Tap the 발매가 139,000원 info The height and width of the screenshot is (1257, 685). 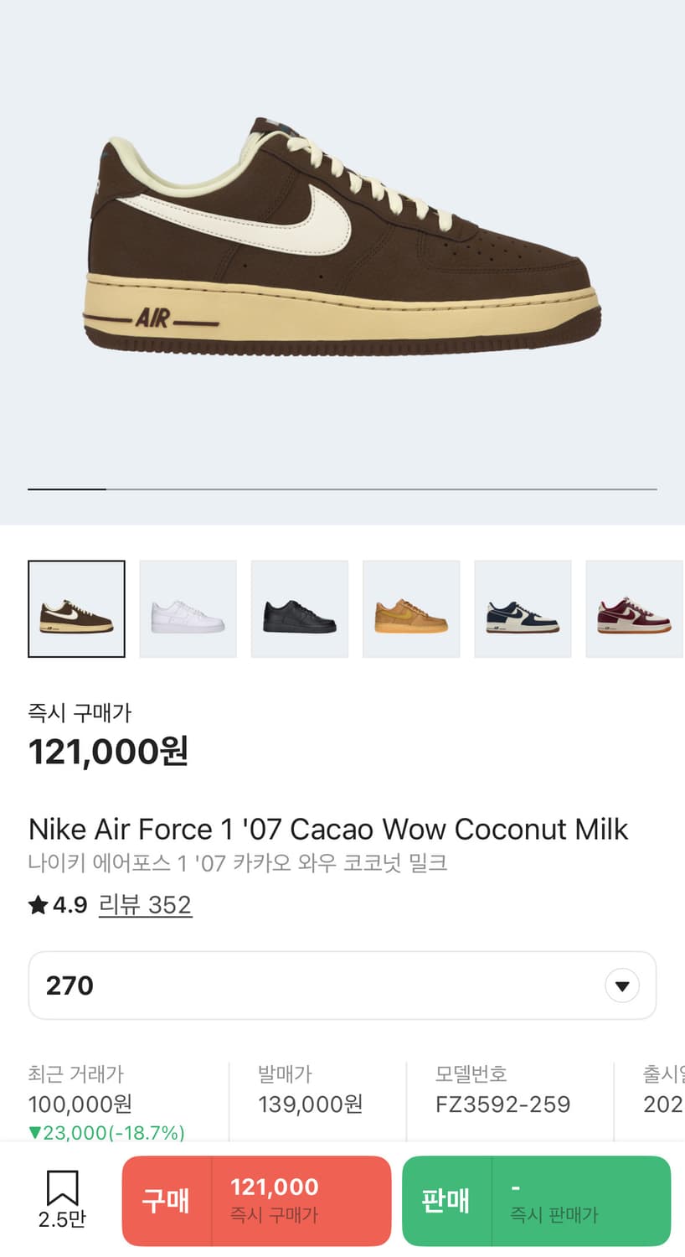(310, 1104)
